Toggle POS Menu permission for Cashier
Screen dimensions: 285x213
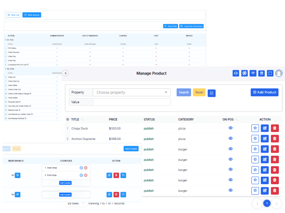tap(123, 48)
